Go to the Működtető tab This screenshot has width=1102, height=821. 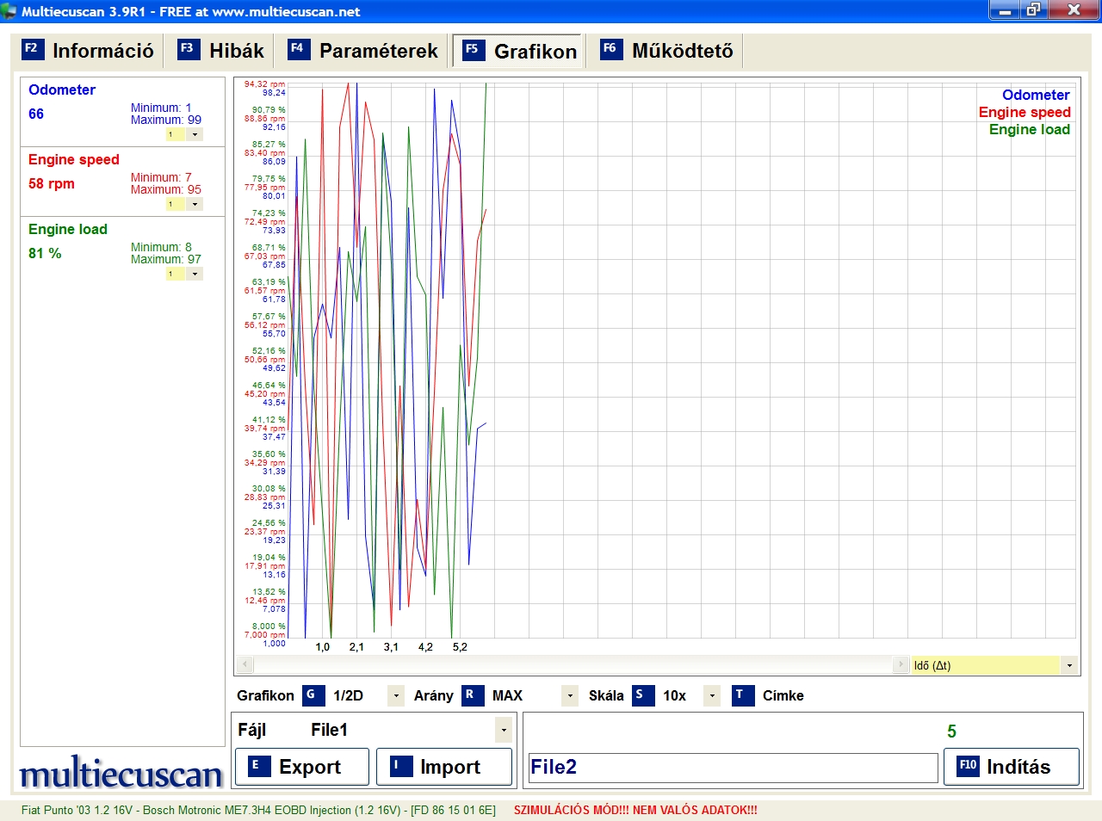click(666, 51)
